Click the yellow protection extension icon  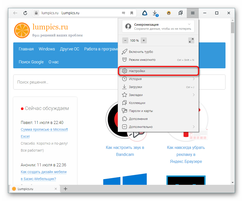[169, 13]
